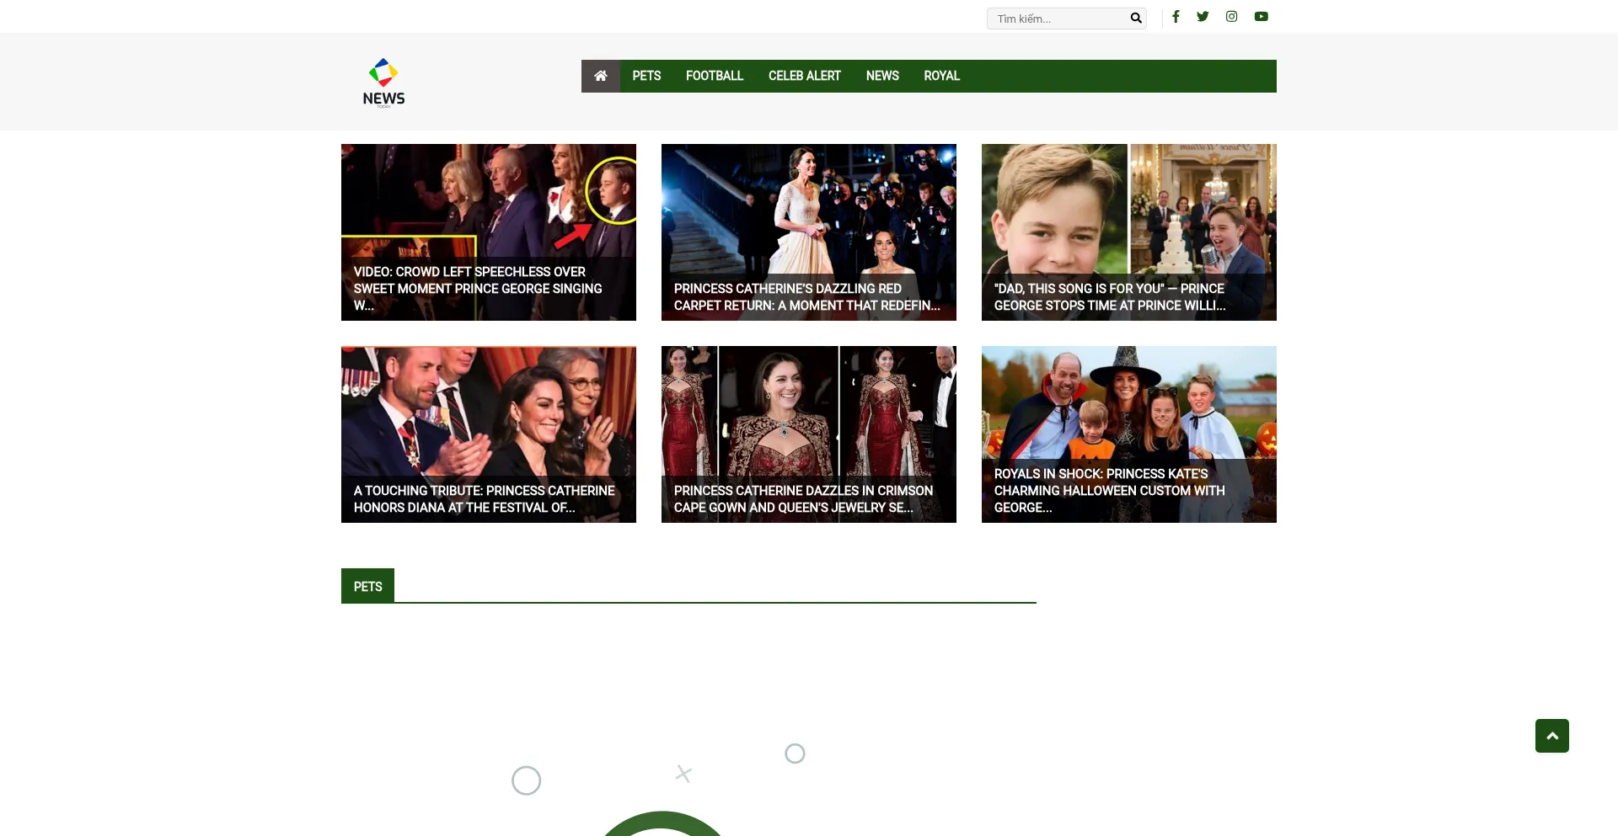Click the colorful NEWS site logo
Screen dimensions: 1618x836
[x=383, y=82]
